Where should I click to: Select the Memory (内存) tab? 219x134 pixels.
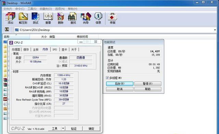click(45, 49)
